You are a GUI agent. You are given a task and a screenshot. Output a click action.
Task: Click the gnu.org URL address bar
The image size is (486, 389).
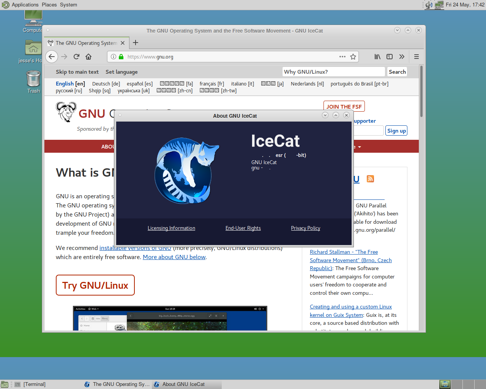pos(232,57)
